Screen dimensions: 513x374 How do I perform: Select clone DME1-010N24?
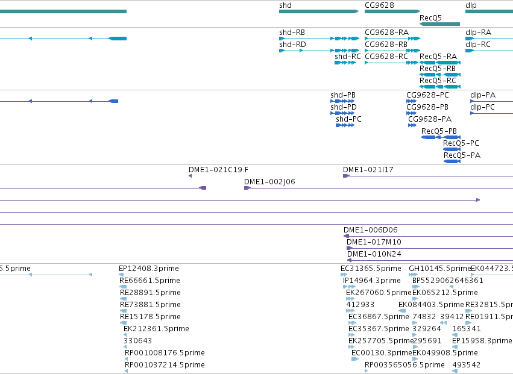(374, 254)
